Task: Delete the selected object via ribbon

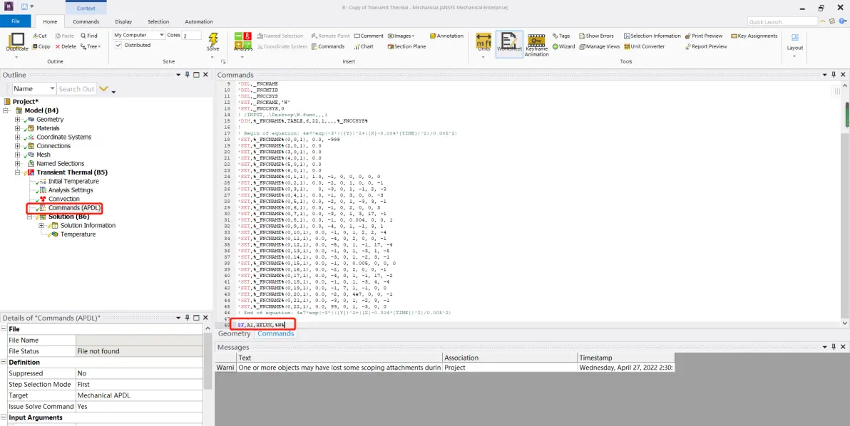Action: [x=66, y=46]
